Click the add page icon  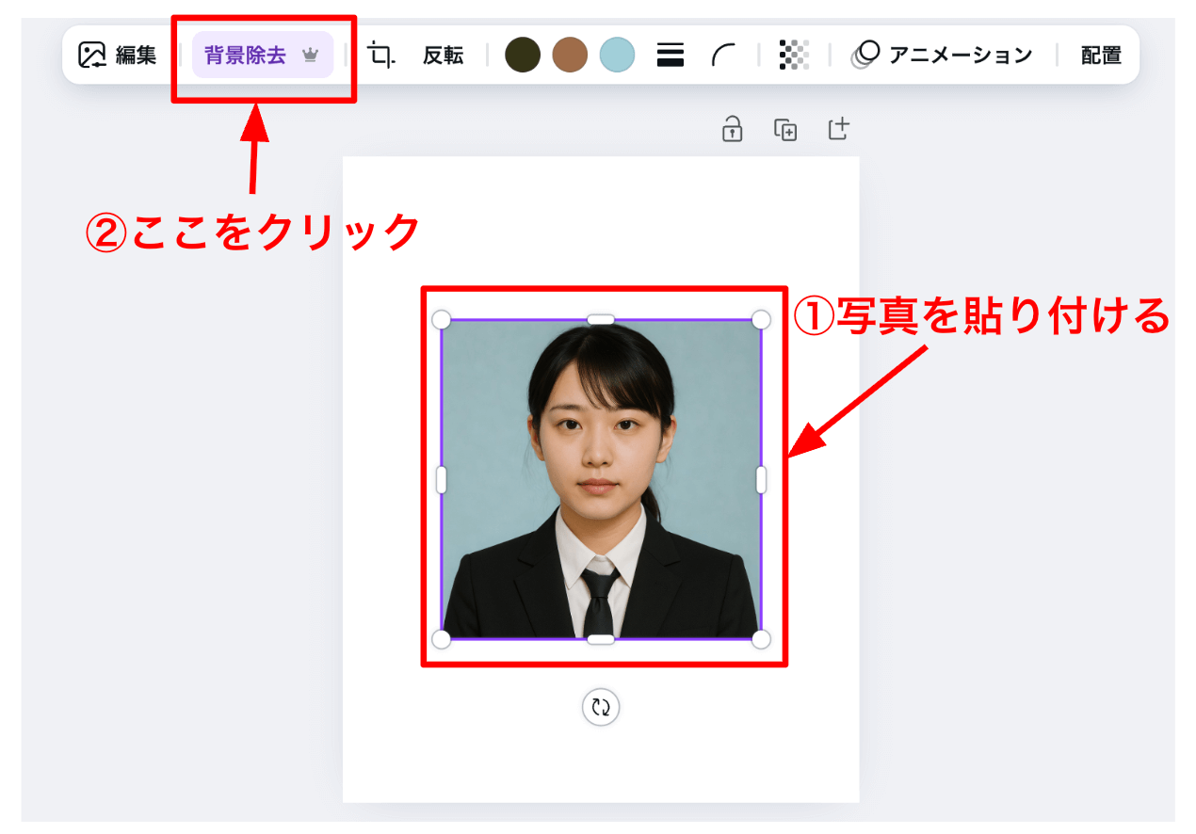click(x=839, y=129)
